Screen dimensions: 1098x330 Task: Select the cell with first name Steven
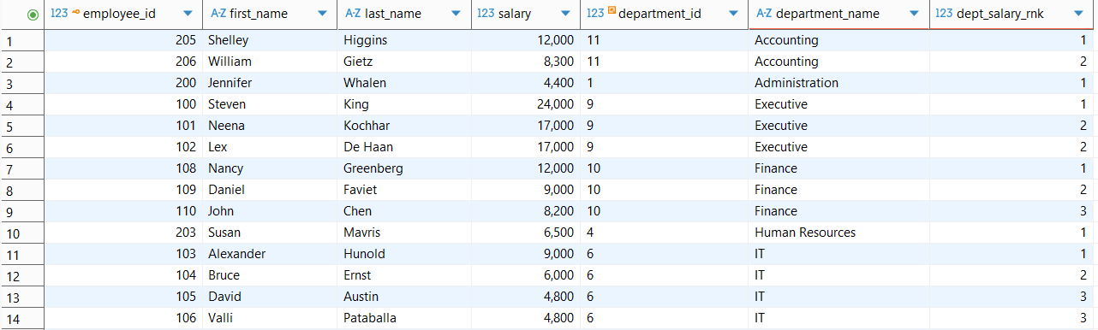269,104
